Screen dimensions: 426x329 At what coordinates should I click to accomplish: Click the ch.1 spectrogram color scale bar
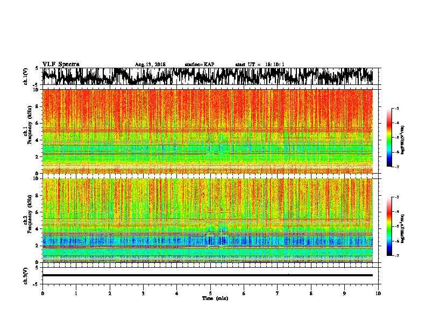(x=389, y=138)
